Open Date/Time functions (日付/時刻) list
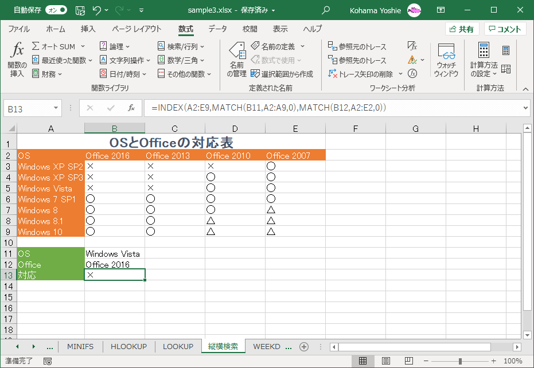The height and width of the screenshot is (368, 534). coord(123,74)
